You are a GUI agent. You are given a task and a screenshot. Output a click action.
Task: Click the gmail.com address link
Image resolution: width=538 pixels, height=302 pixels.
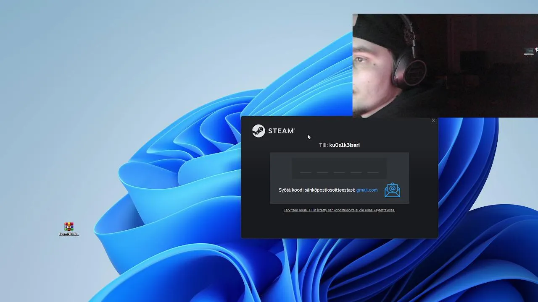367,190
